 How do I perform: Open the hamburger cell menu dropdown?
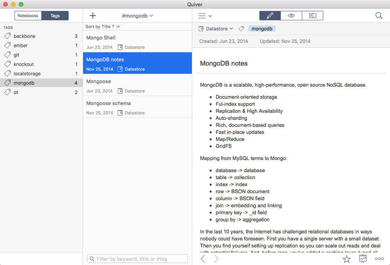tap(205, 16)
